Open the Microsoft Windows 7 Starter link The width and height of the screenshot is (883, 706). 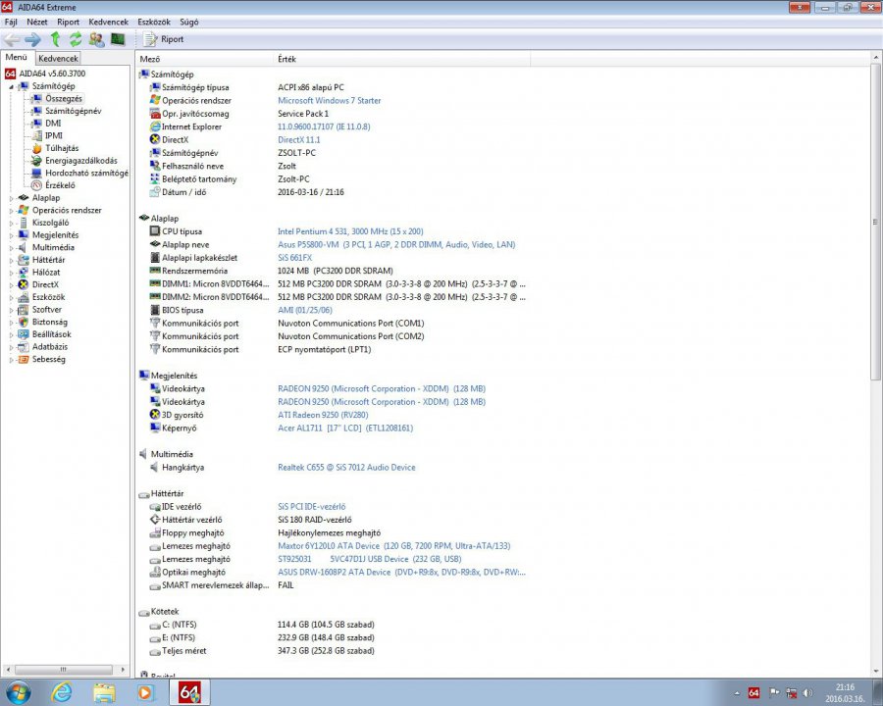coord(329,101)
